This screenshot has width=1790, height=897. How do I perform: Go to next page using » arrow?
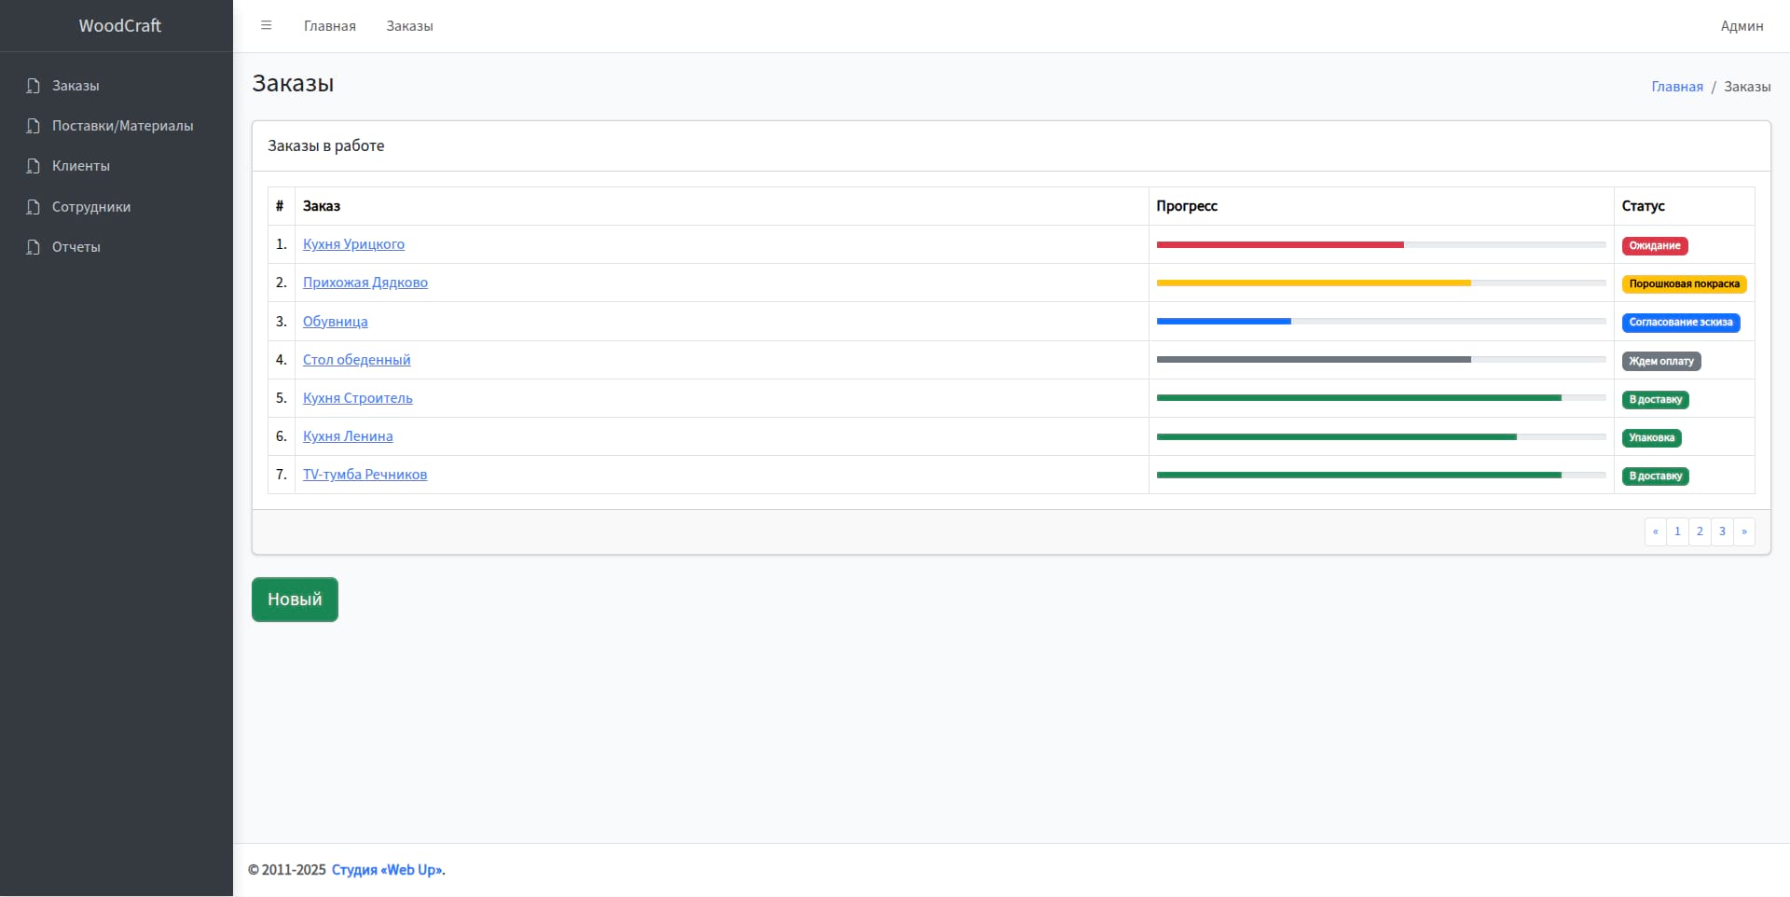[x=1743, y=531]
